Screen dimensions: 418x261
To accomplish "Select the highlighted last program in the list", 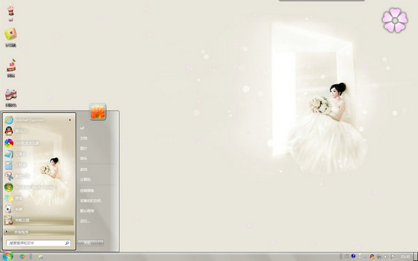I will [39, 220].
